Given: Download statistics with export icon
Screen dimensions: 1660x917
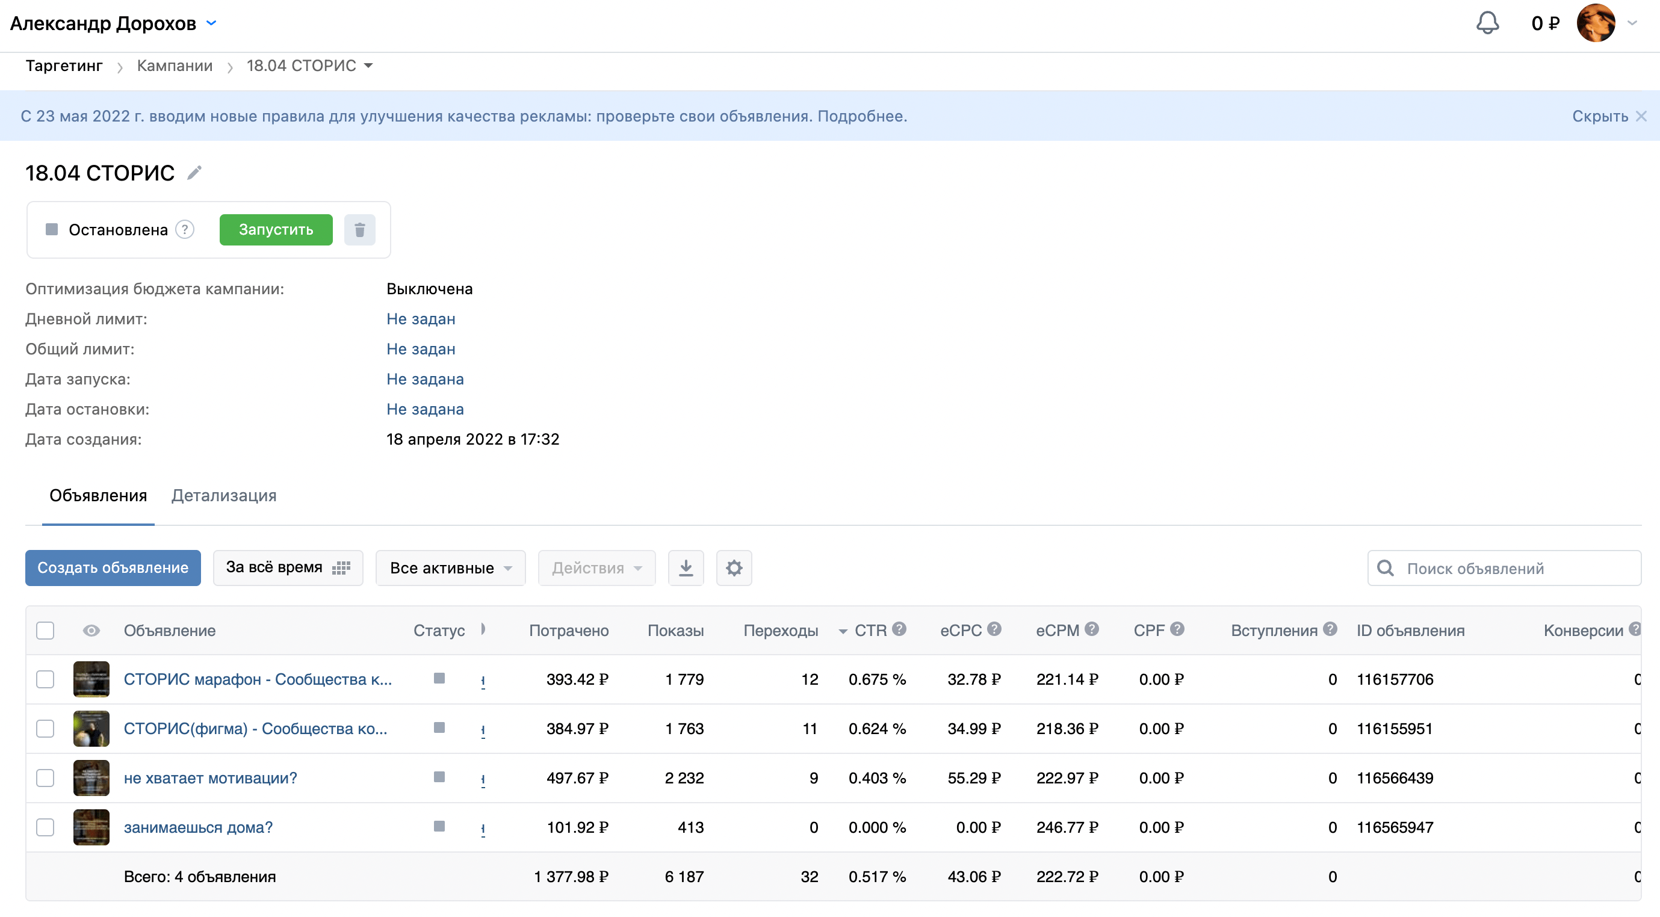Looking at the screenshot, I should tap(686, 568).
